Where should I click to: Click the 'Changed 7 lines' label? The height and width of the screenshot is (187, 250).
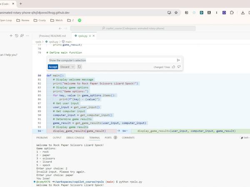162,67
